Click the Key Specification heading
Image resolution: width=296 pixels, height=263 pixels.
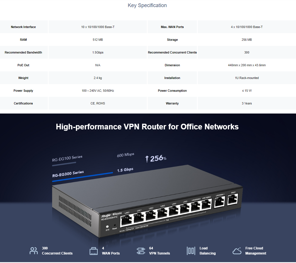coord(147,5)
